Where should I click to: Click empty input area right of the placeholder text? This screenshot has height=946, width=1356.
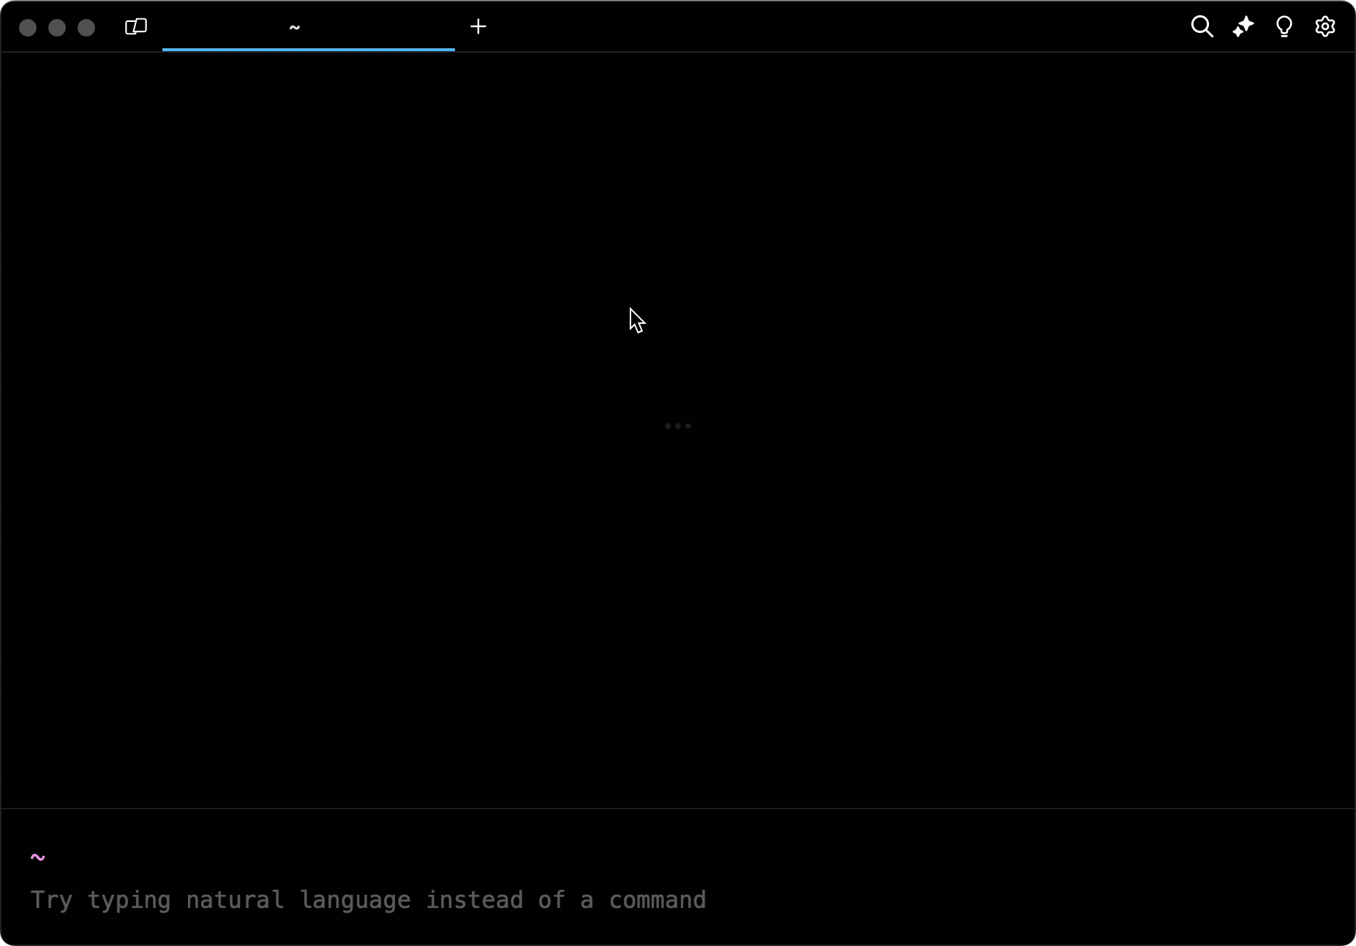[x=1024, y=900]
